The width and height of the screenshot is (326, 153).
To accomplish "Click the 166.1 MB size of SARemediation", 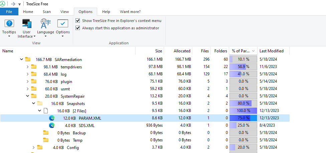I will click(155, 59).
